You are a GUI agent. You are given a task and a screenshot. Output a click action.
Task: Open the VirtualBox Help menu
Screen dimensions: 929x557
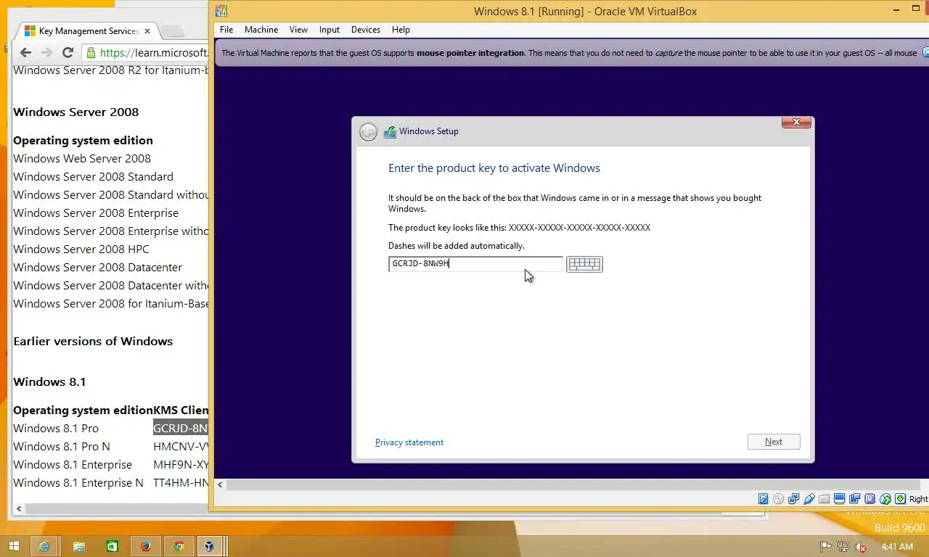[401, 30]
